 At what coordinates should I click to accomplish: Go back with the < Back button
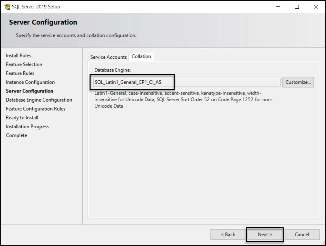[228, 234]
